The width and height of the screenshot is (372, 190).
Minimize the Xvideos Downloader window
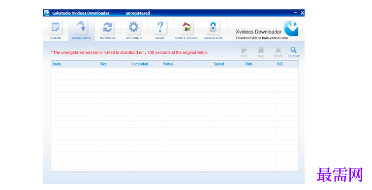[x=295, y=13]
